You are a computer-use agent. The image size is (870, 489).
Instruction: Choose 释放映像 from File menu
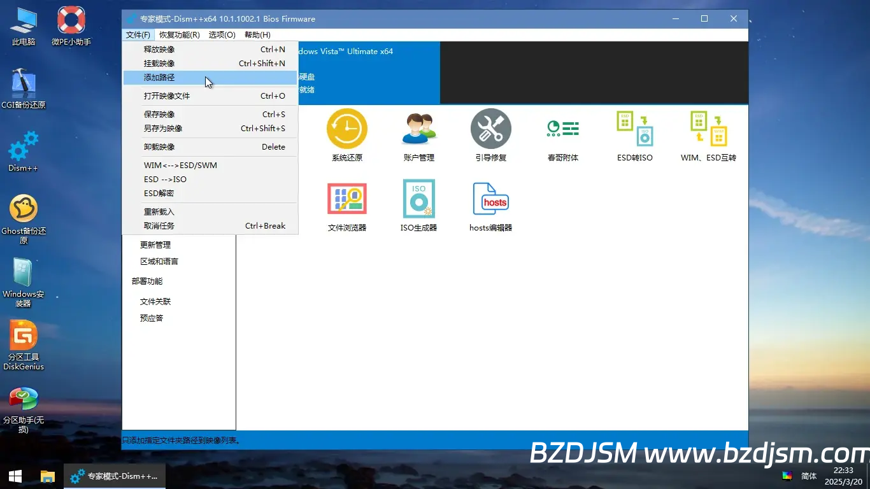pos(210,50)
